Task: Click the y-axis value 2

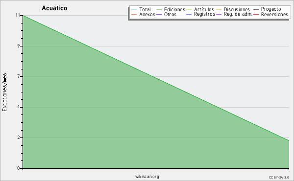Action: click(x=19, y=137)
